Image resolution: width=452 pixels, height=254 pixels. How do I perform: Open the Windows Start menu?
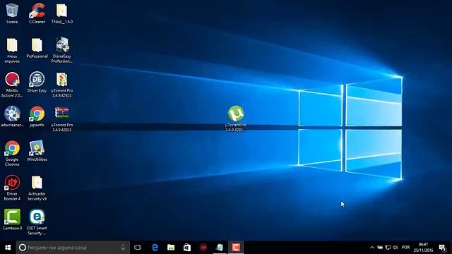tap(8, 248)
